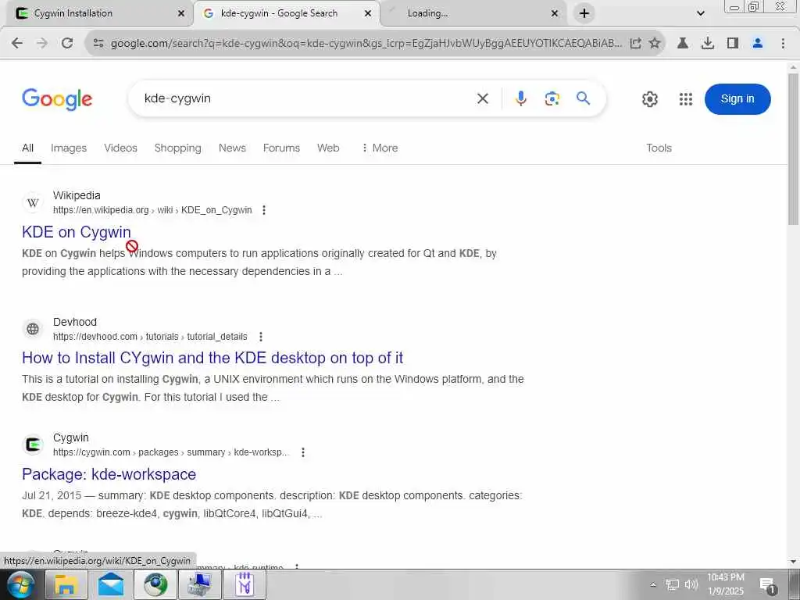Screen dimensions: 800x600
Task: Open the downloads tray icon
Action: tap(707, 44)
